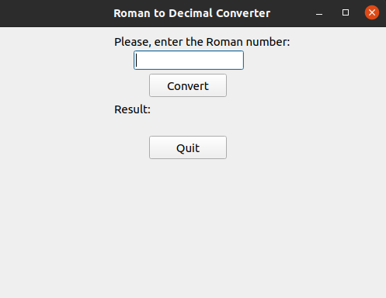Click the 'Result:' label
The image size is (386, 298).
point(132,109)
